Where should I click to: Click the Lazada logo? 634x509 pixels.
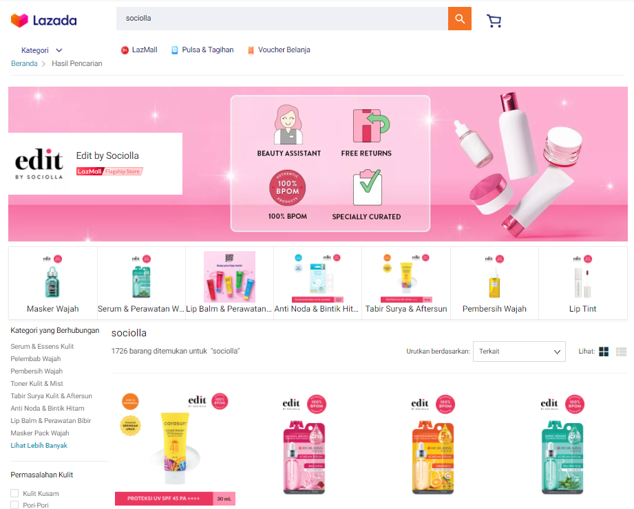click(x=43, y=20)
